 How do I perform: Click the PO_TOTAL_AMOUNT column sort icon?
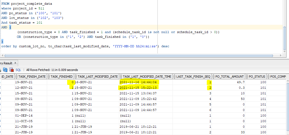click(x=213, y=77)
